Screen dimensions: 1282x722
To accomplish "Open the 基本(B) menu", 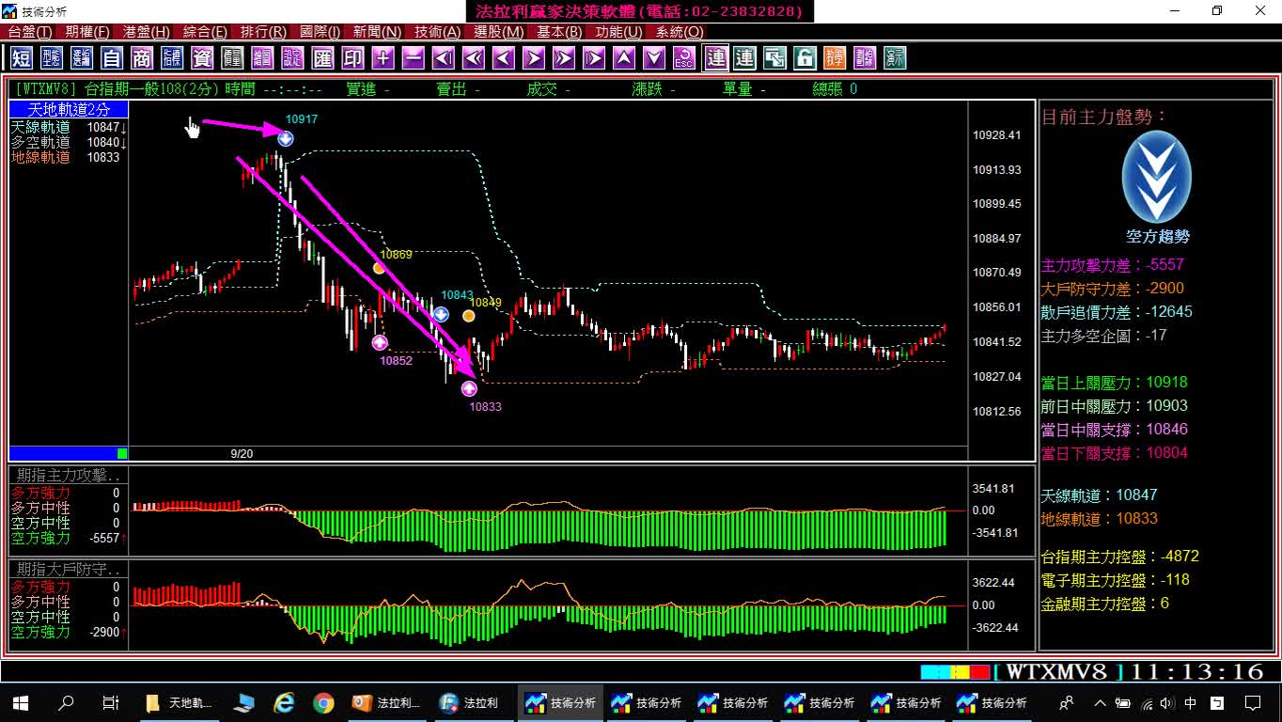I will coord(559,32).
